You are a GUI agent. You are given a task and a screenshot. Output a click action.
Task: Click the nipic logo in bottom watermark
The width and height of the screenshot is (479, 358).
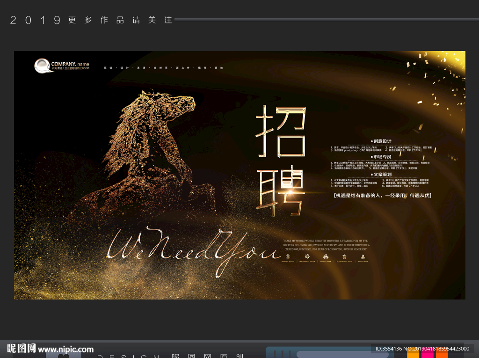click(x=22, y=349)
